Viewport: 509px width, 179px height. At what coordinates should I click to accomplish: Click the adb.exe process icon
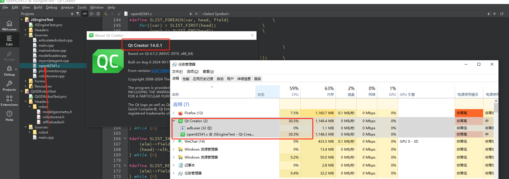click(x=183, y=128)
